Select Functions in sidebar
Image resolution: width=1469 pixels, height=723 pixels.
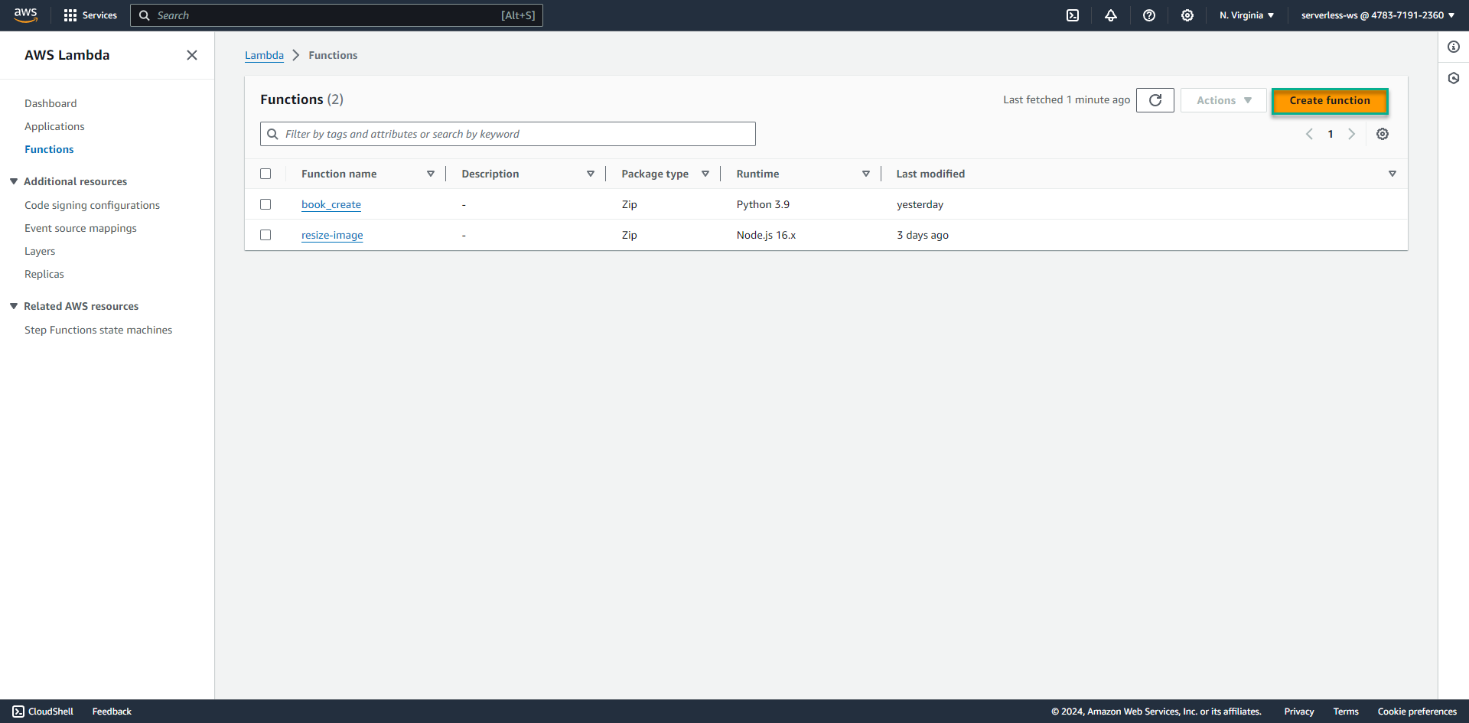tap(49, 149)
